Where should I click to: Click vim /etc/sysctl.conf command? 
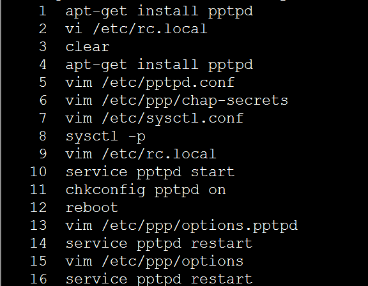coord(155,118)
